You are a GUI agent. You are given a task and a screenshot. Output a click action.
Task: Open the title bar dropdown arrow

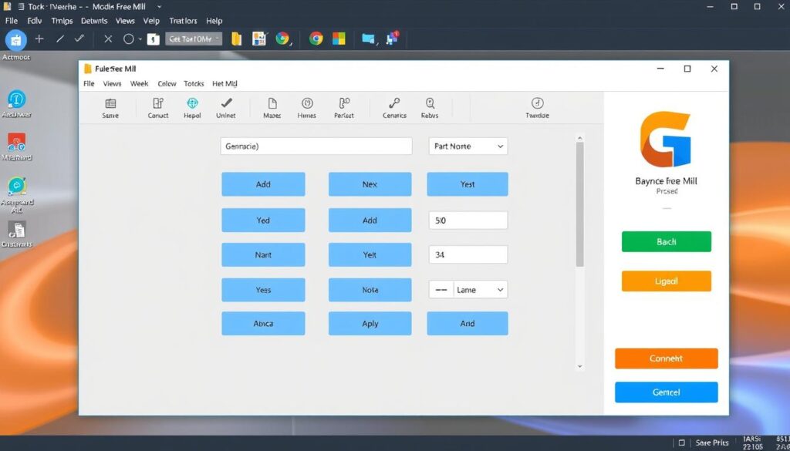[x=159, y=7]
